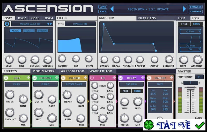Click the CHORUS module move handle icon

point(57,77)
